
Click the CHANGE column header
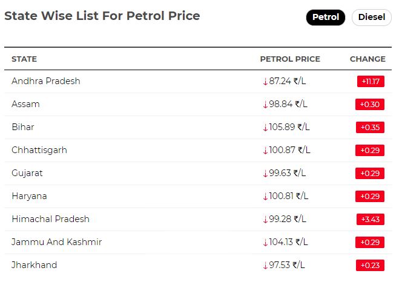[x=367, y=59]
